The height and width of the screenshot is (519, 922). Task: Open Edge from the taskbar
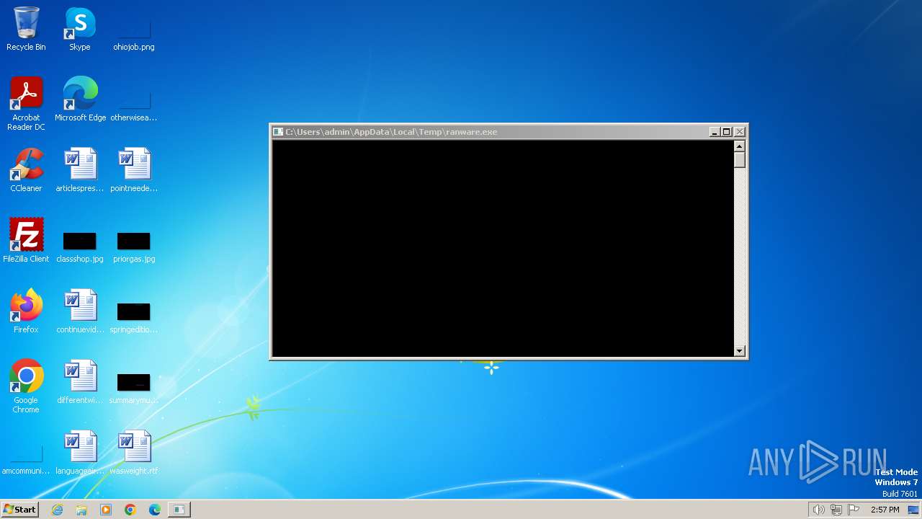(155, 510)
